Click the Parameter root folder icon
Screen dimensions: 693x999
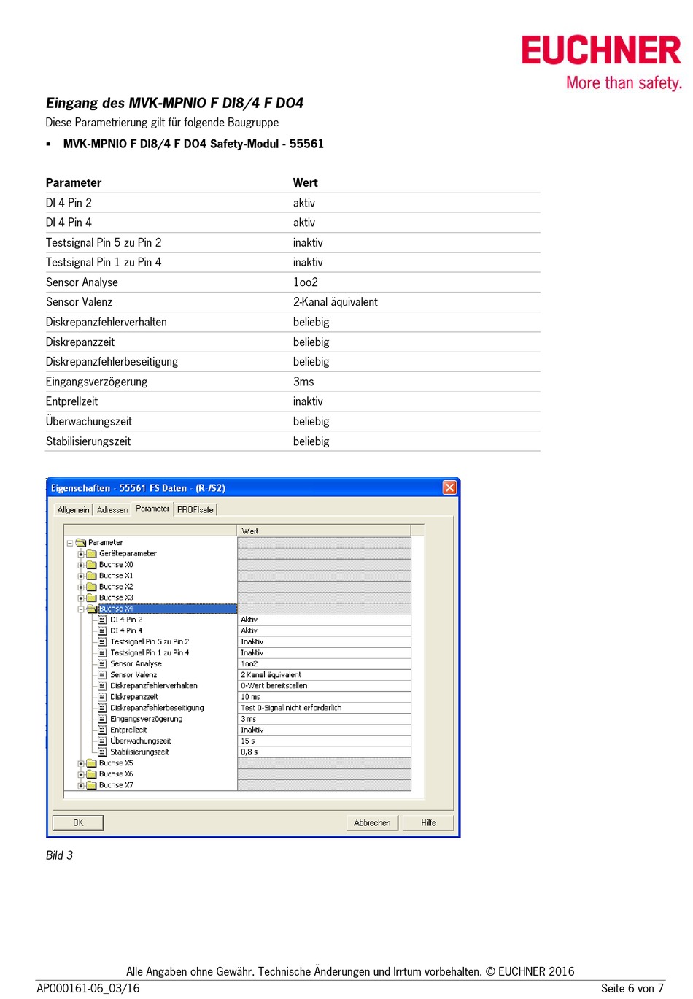pos(81,542)
